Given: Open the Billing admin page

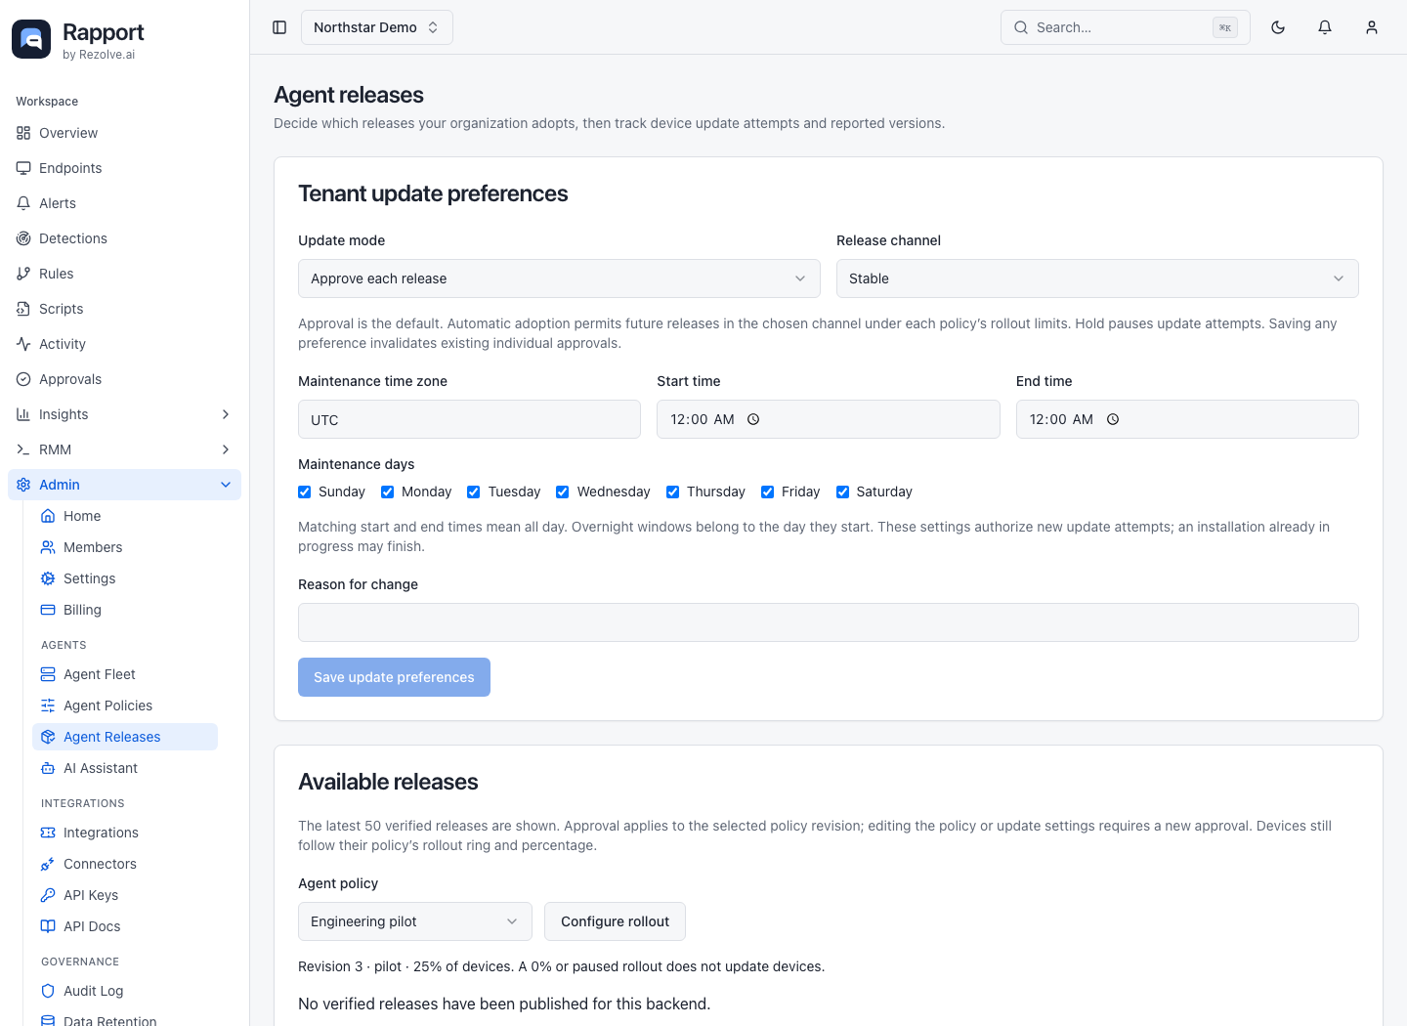Looking at the screenshot, I should (125, 610).
